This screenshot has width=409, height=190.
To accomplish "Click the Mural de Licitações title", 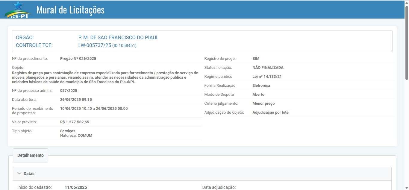I will pyautogui.click(x=70, y=10).
